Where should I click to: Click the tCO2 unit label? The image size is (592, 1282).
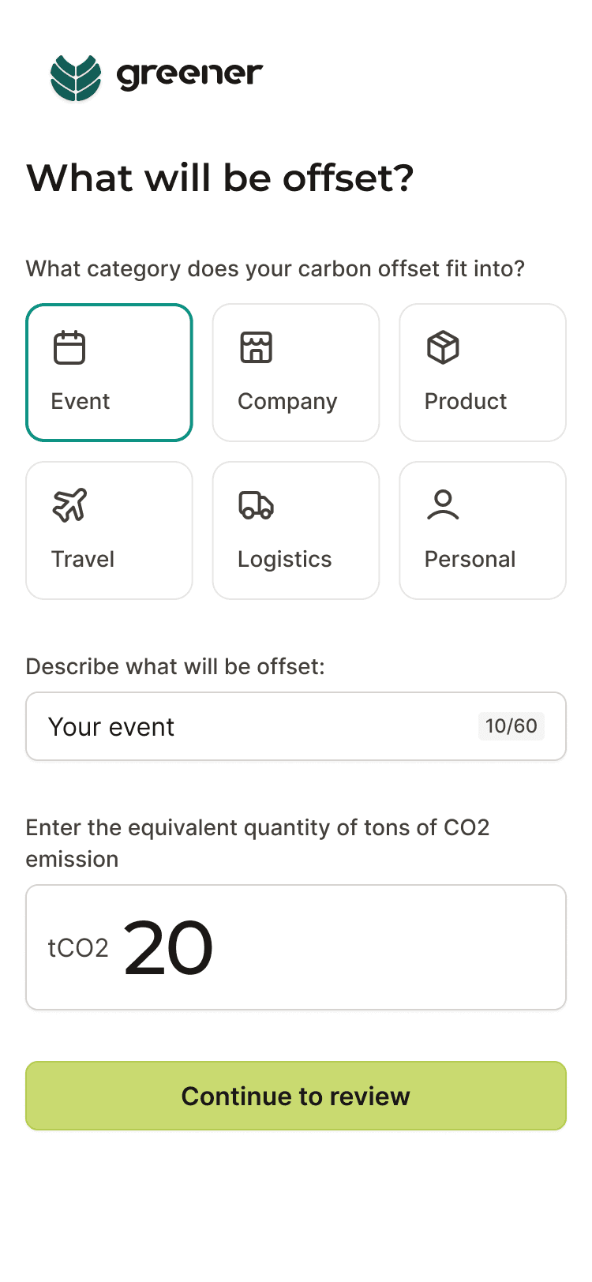pyautogui.click(x=78, y=948)
